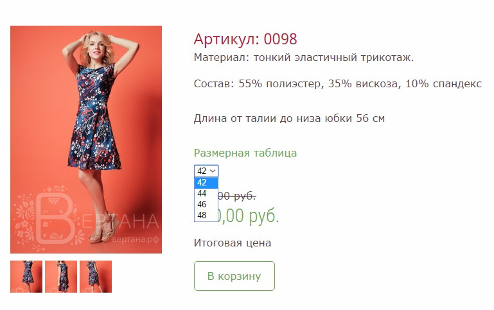Click the вертана.рф watermark text on photo
494x310 pixels.
coord(136,239)
